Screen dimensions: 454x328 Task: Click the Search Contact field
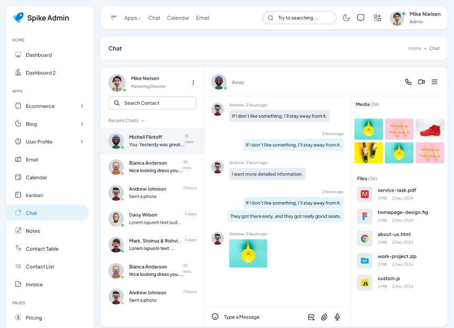coord(152,103)
